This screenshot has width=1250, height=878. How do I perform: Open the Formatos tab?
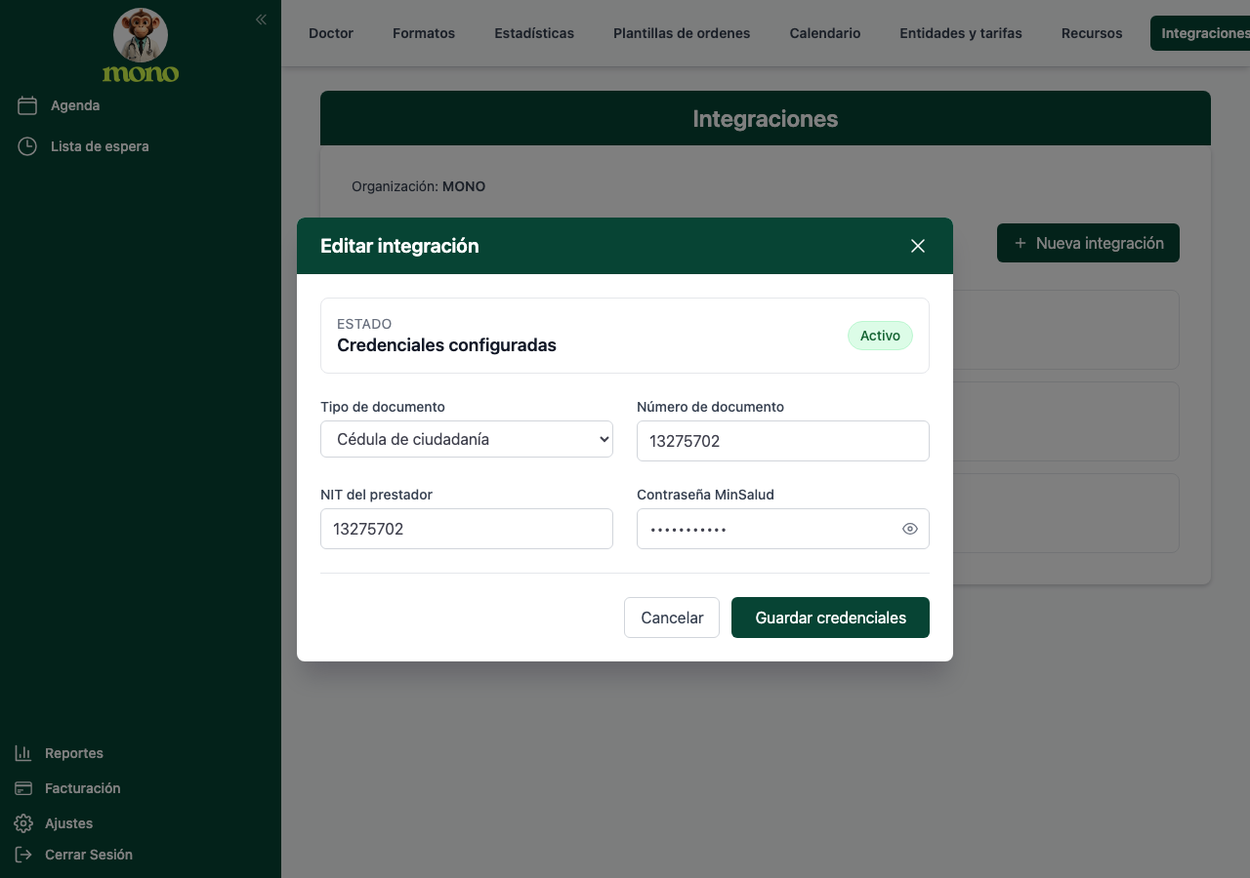point(424,33)
